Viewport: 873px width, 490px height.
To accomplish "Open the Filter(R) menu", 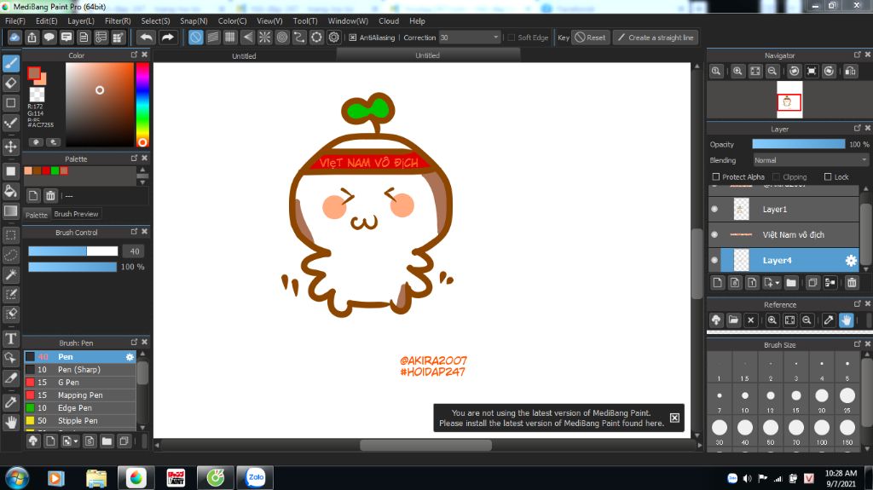I will point(118,20).
